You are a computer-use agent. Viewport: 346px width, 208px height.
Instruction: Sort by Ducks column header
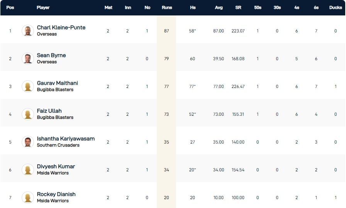[x=336, y=8]
